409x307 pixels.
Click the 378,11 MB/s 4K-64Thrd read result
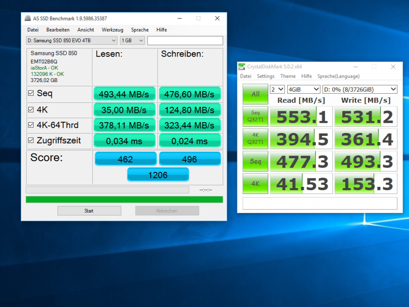point(124,125)
